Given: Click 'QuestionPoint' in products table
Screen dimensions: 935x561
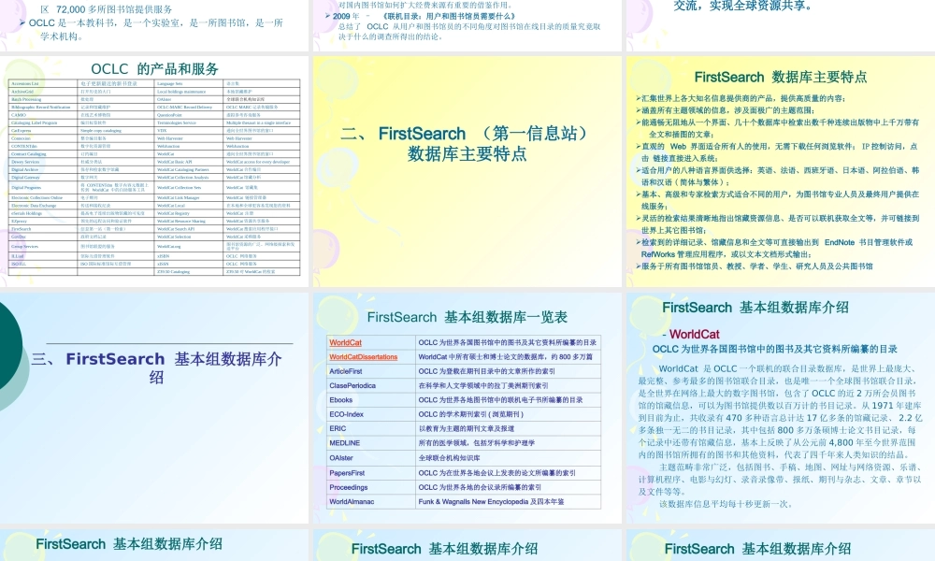Looking at the screenshot, I should tap(169, 115).
